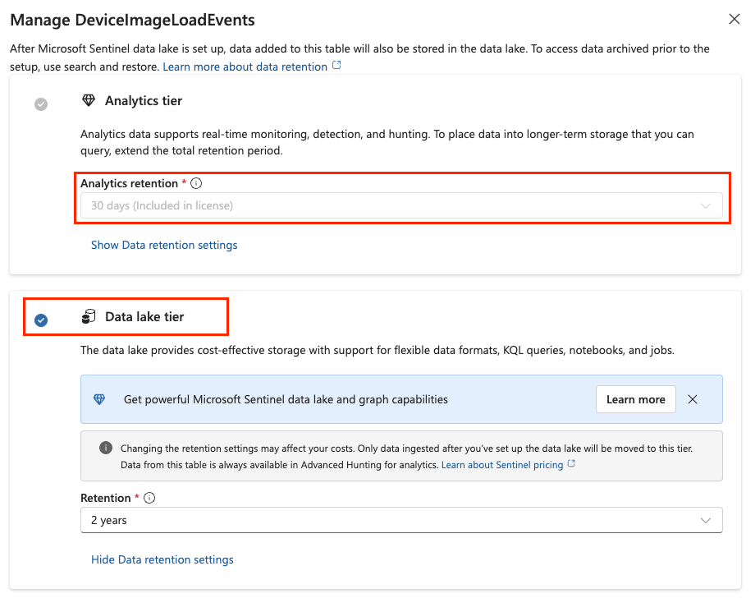Click the diamond icon in the Sentinel banner
Viewport: 755px width, 612px height.
click(x=99, y=399)
